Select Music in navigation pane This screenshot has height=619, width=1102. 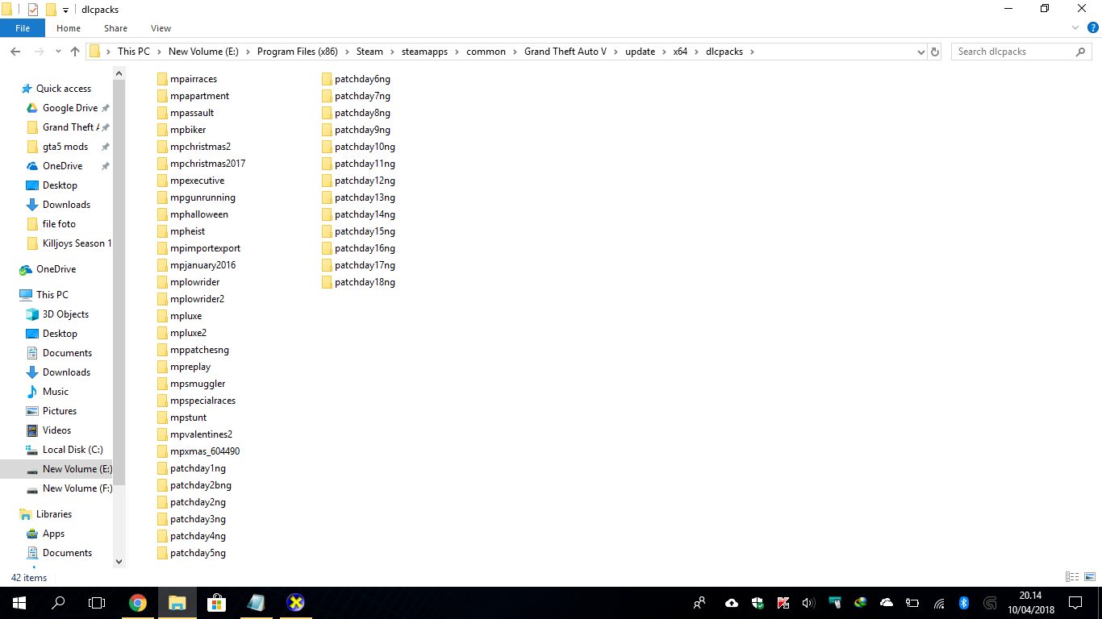(x=56, y=392)
